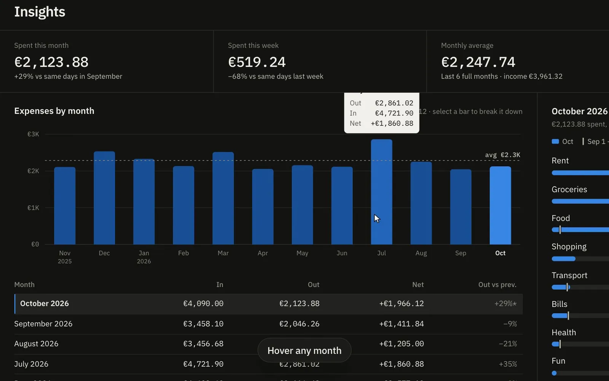Click the +29% vs same days in September text
The height and width of the screenshot is (381, 609).
tap(68, 76)
